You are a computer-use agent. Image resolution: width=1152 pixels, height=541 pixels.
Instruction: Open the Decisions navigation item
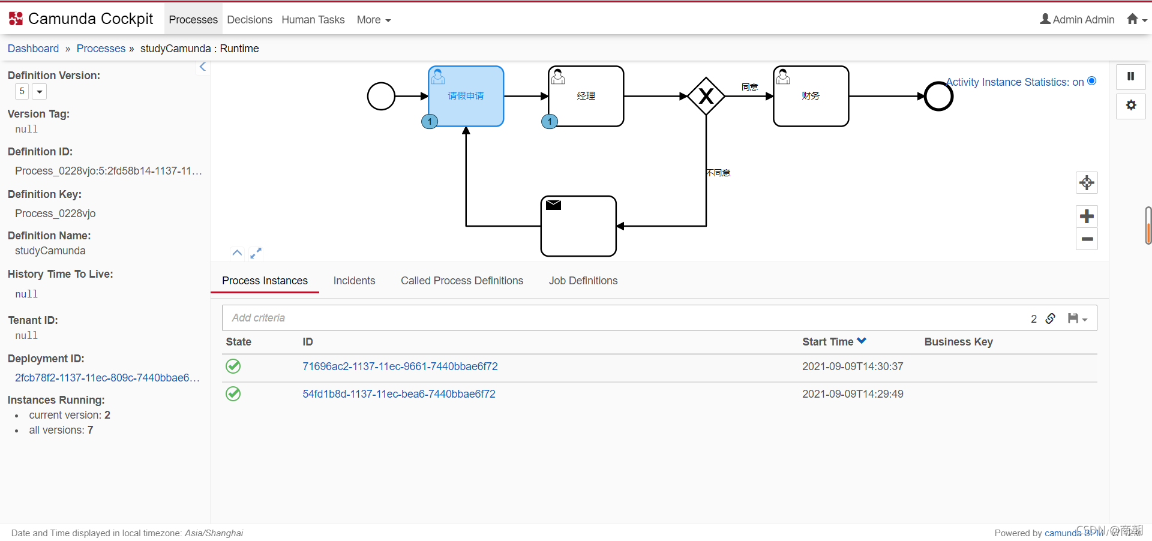250,20
